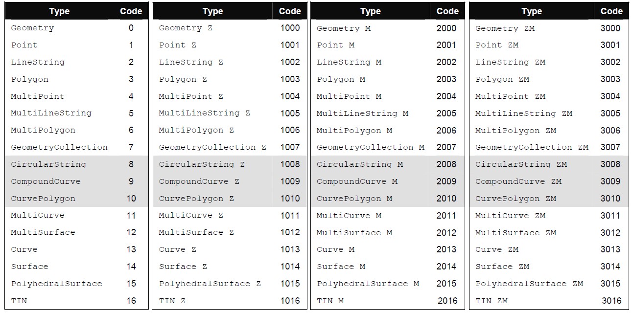Select the 'CurvePolygon M' row label
Image resolution: width=633 pixels, height=313 pixels.
(354, 199)
